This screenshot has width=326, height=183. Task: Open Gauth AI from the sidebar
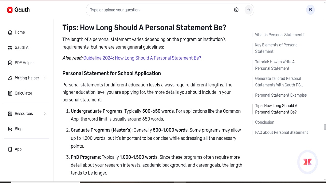[x=10, y=48]
